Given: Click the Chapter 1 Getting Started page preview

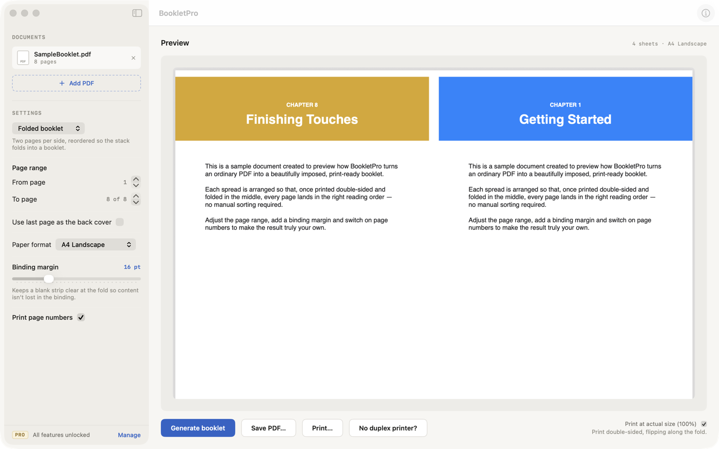Looking at the screenshot, I should click(x=565, y=234).
